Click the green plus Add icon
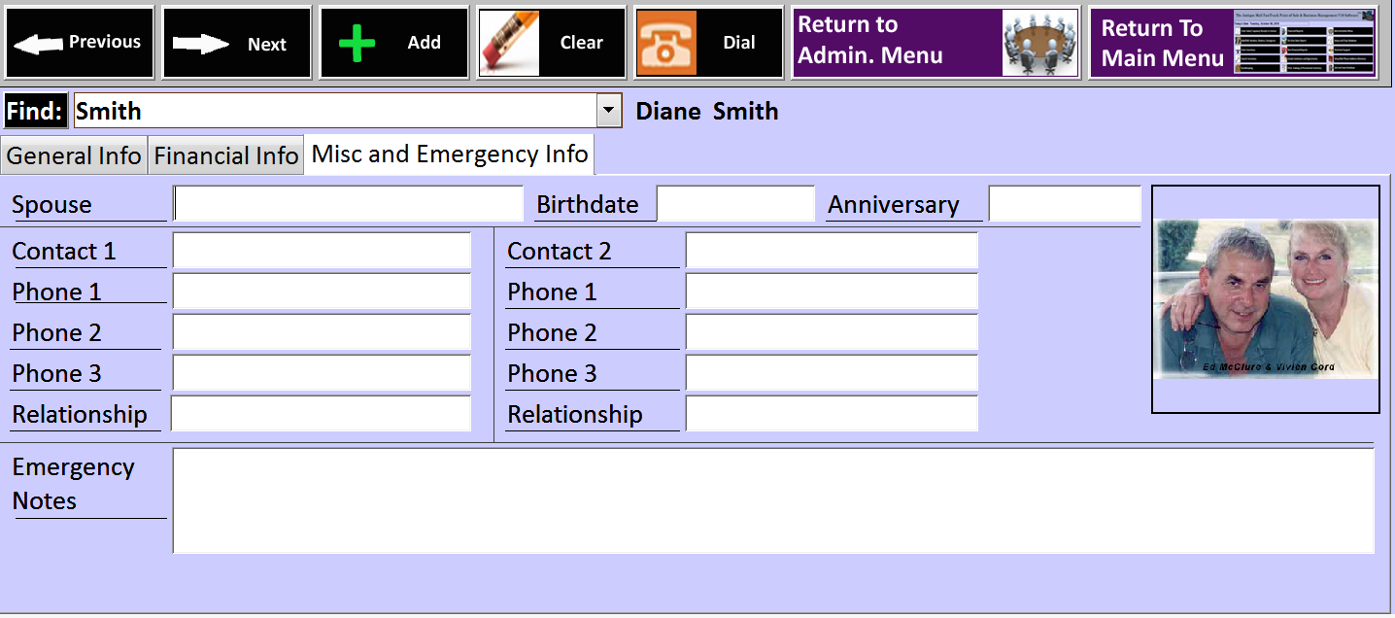The width and height of the screenshot is (1395, 618). [x=357, y=44]
